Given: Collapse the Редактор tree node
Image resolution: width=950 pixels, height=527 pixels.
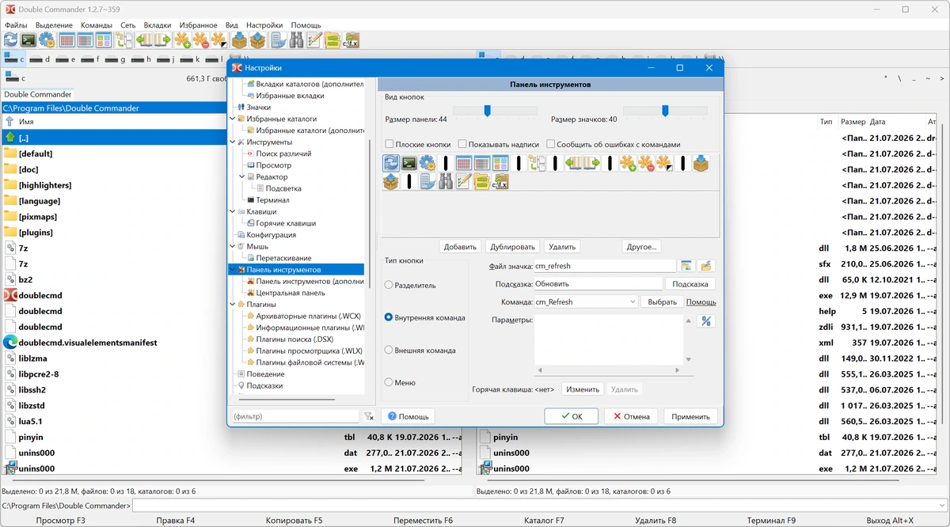Looking at the screenshot, I should click(x=241, y=177).
